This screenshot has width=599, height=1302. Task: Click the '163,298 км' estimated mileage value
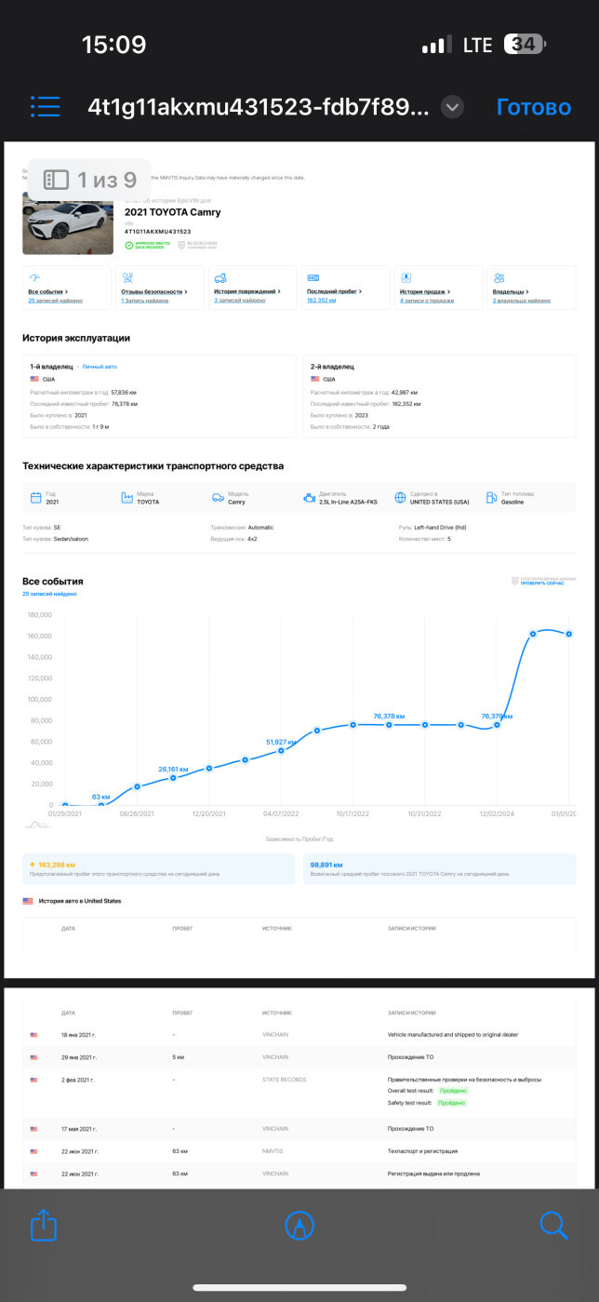(58, 865)
